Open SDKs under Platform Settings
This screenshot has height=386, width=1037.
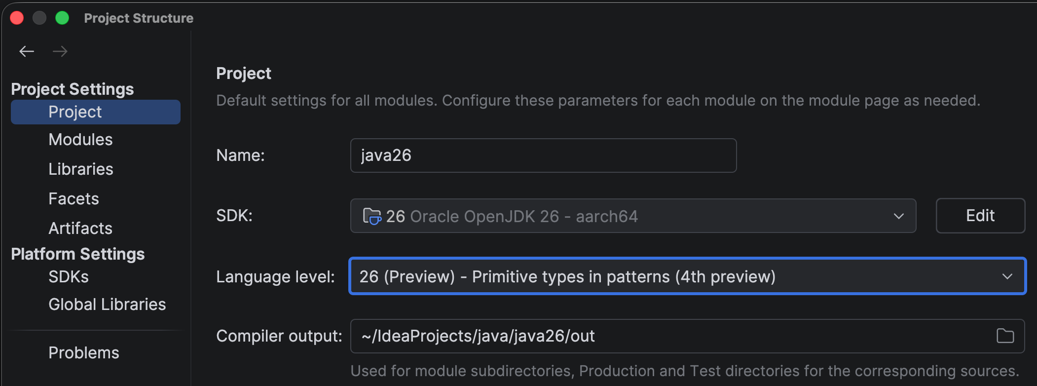coord(69,277)
